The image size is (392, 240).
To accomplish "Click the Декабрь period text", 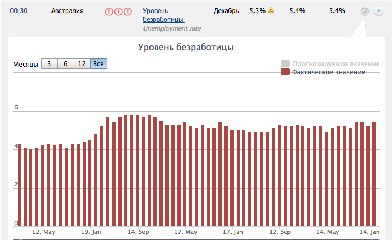I will click(x=226, y=11).
